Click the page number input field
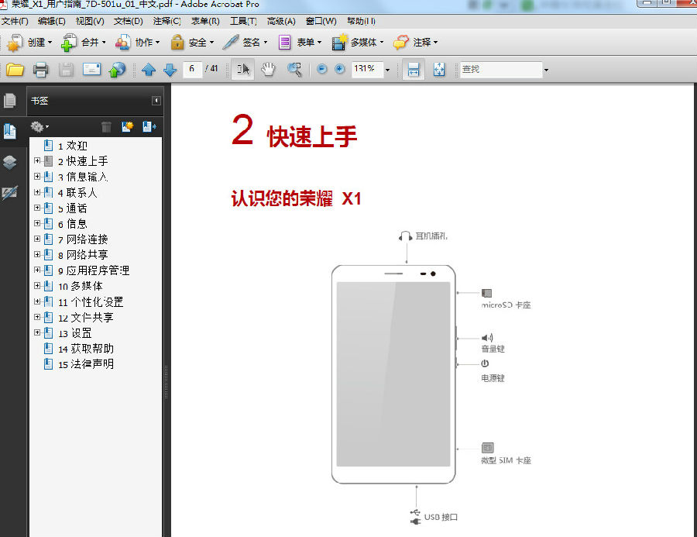Screen dimensions: 697x537 click(x=191, y=69)
